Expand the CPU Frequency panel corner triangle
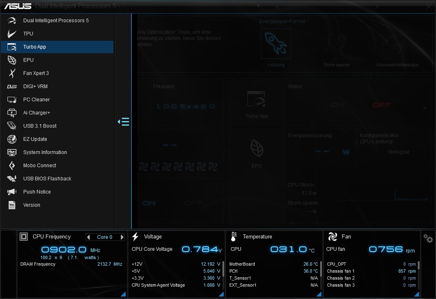The width and height of the screenshot is (436, 299). coord(123,294)
